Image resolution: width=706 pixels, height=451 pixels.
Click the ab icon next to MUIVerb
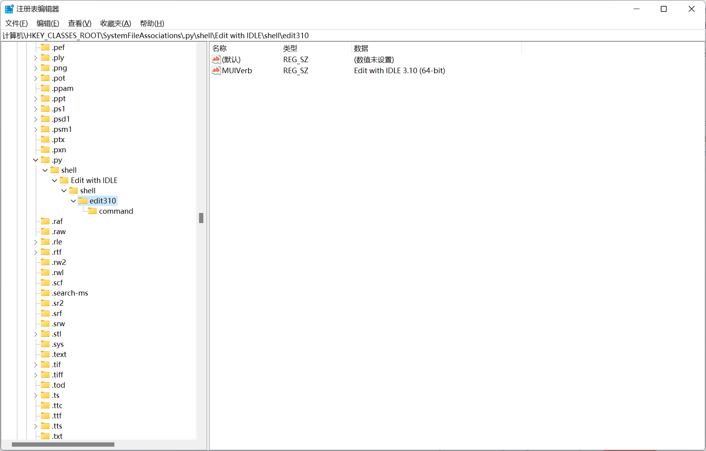216,71
